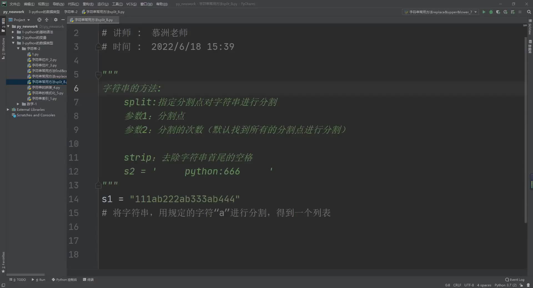
Task: Toggle fold marker at line 5 docstring start
Action: [x=98, y=75]
